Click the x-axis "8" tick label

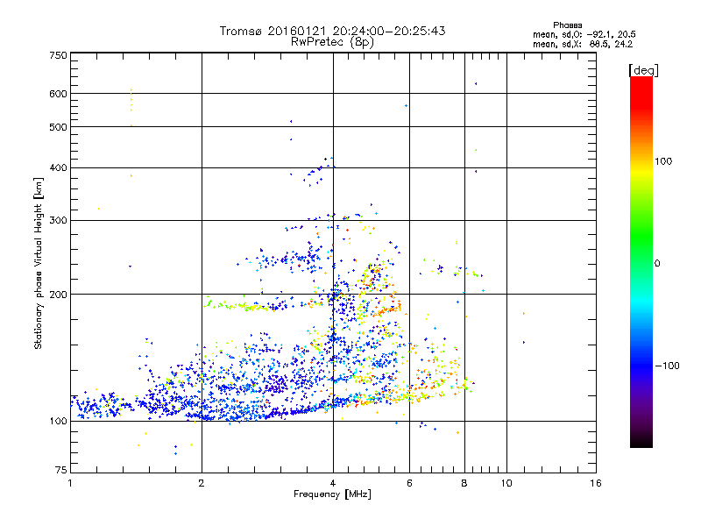click(464, 483)
